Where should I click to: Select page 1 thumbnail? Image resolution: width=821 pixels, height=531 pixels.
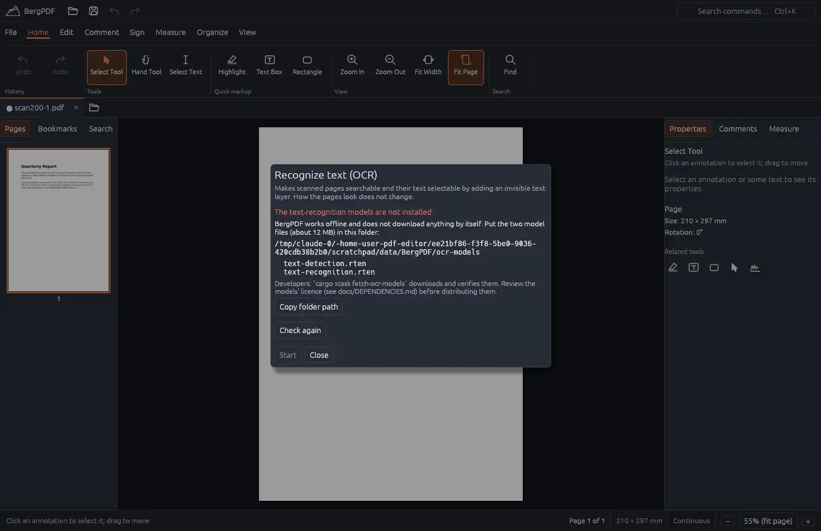pos(59,220)
